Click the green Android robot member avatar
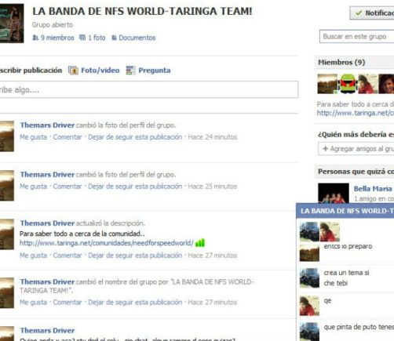This screenshot has width=394, height=341. [348, 84]
